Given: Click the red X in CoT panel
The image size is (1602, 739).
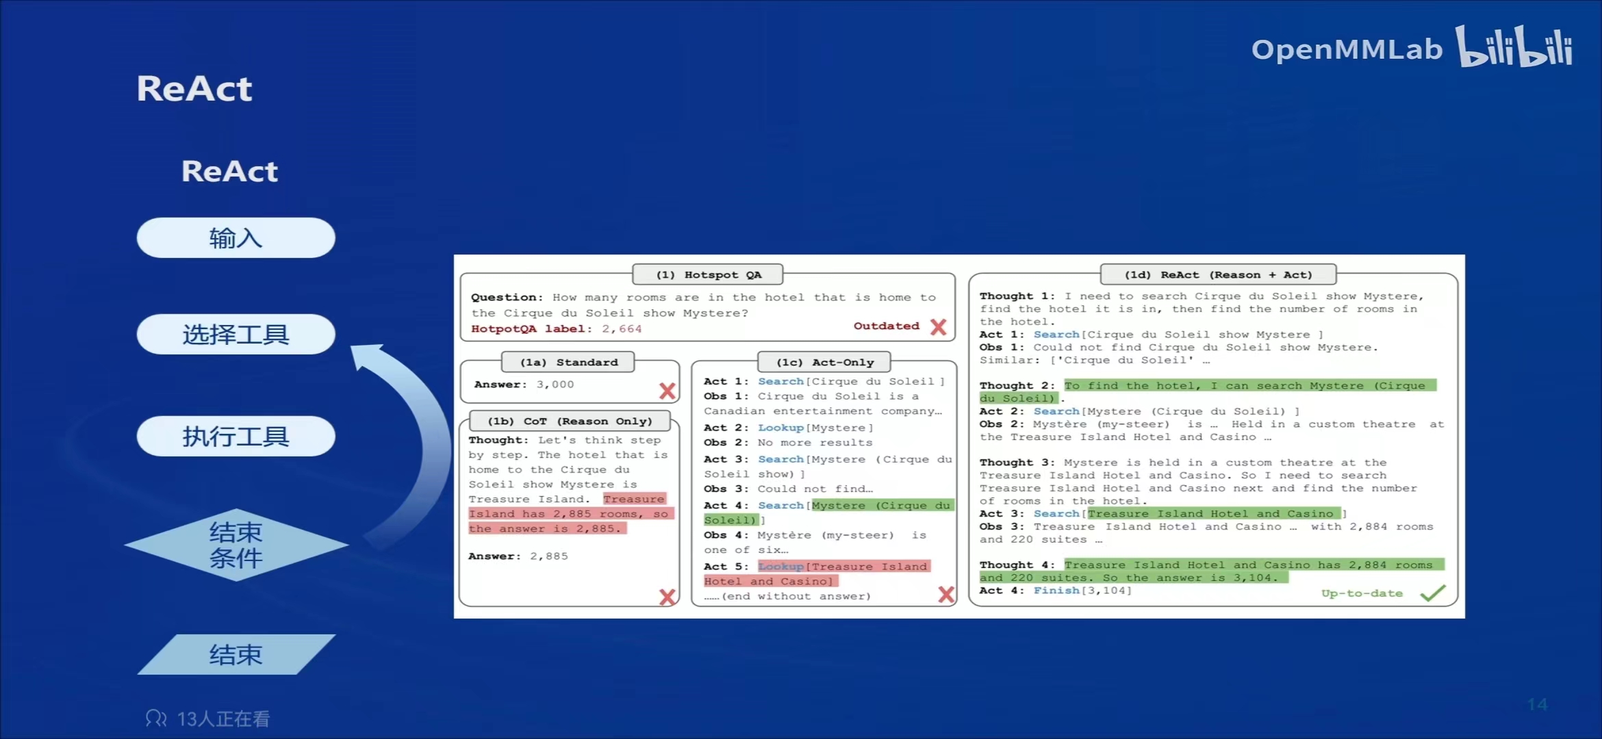Looking at the screenshot, I should [x=667, y=597].
